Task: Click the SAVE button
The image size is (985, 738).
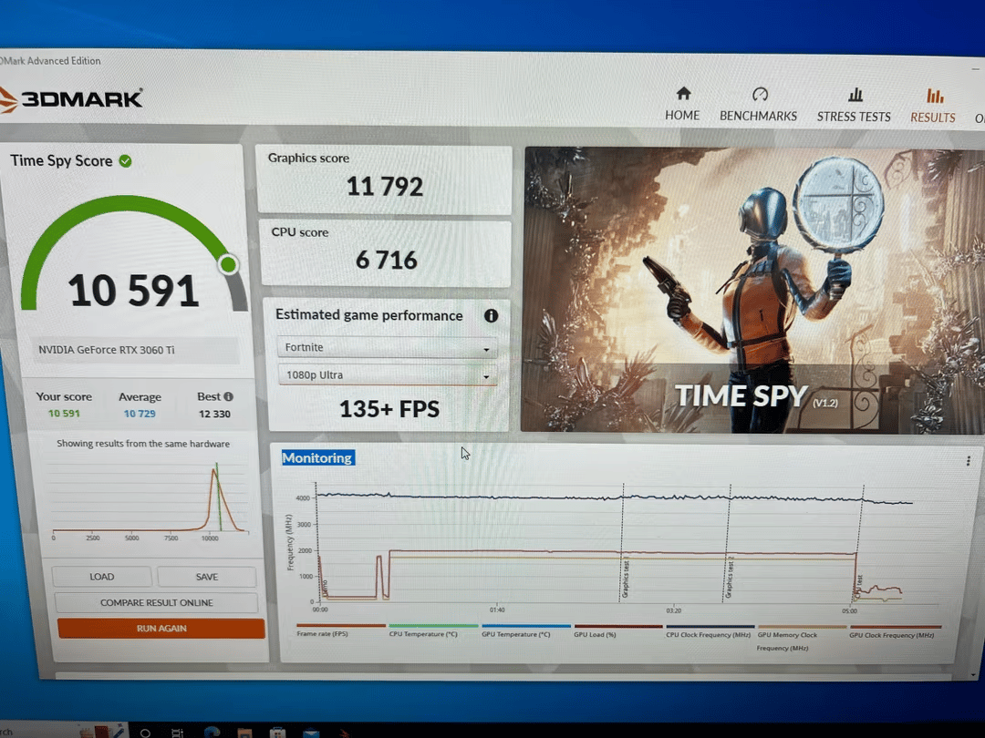Action: click(x=207, y=578)
